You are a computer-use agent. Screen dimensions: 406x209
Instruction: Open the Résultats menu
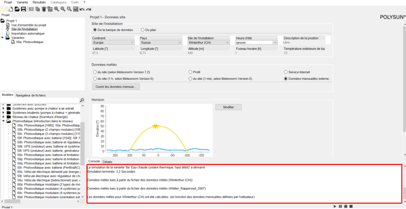click(39, 2)
